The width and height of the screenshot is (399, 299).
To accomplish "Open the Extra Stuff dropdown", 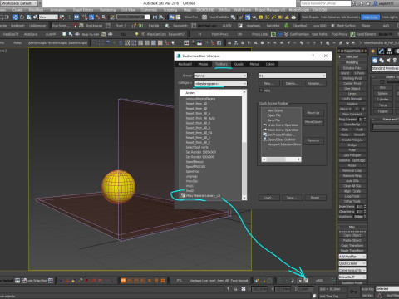I will click(x=352, y=277).
